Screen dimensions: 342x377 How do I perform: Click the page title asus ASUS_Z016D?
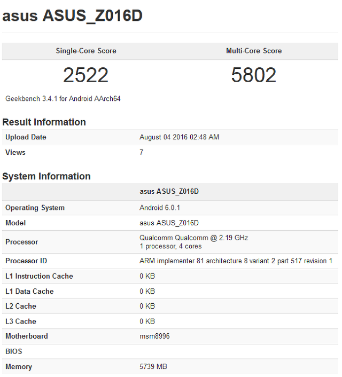72,16
